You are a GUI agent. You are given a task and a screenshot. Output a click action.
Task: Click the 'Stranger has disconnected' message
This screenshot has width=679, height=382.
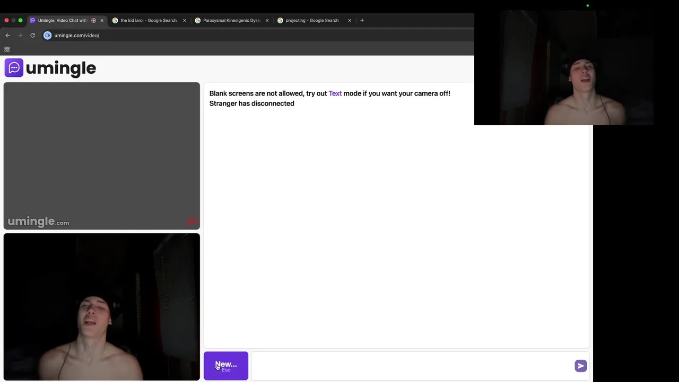252,103
